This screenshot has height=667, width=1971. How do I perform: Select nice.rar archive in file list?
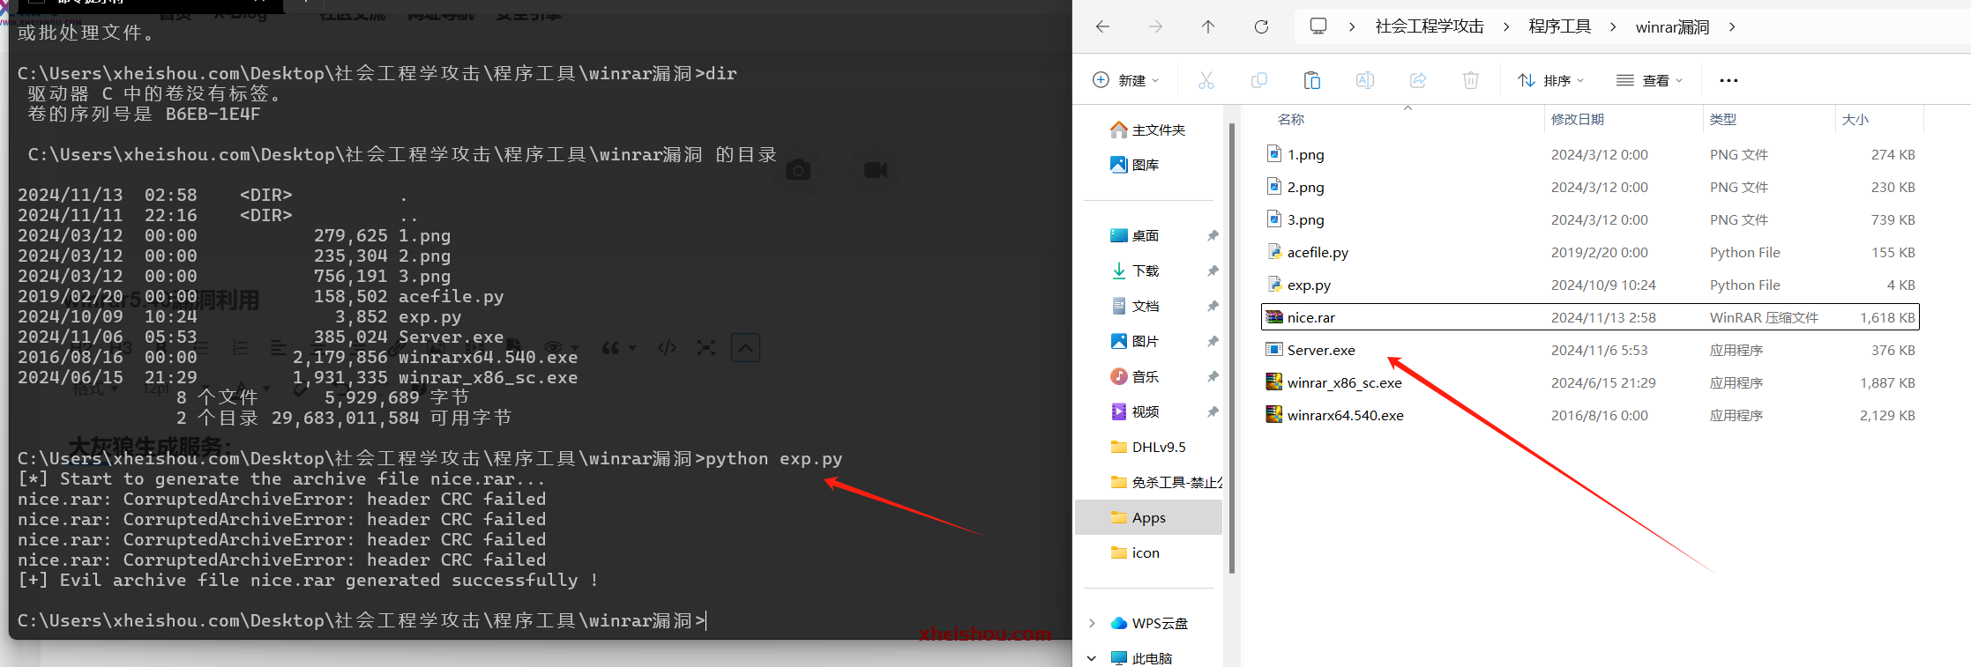click(x=1590, y=317)
